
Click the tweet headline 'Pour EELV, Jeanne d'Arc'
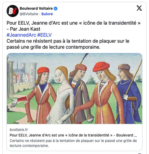coord(73,23)
